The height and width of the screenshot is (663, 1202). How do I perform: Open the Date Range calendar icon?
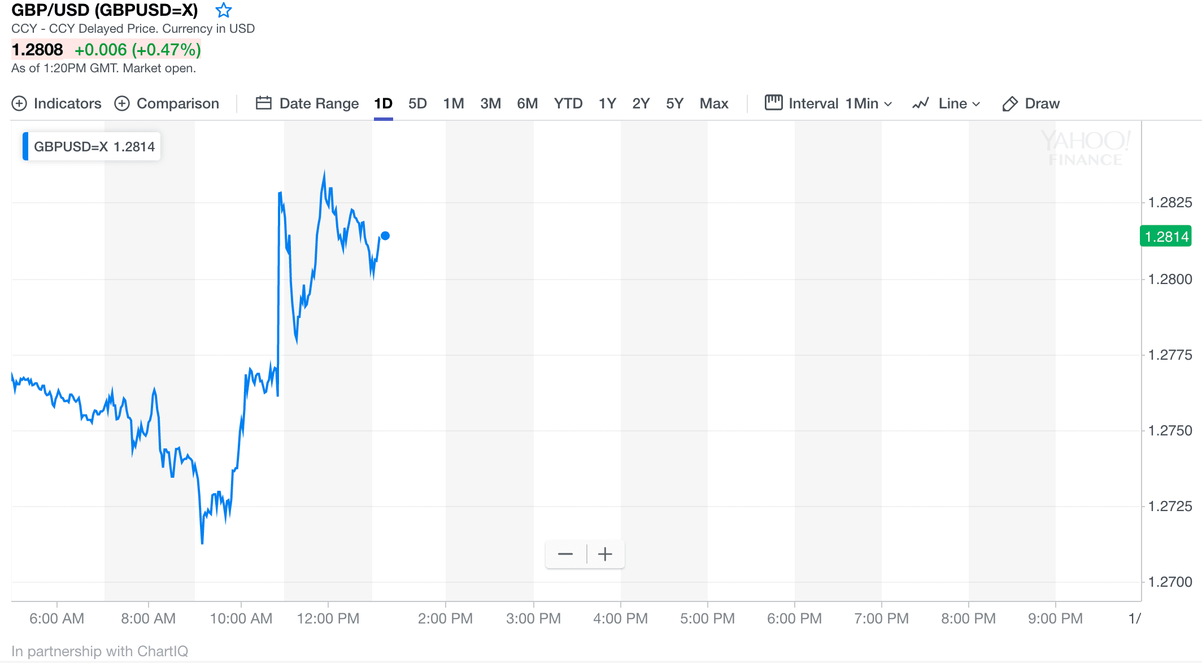264,103
